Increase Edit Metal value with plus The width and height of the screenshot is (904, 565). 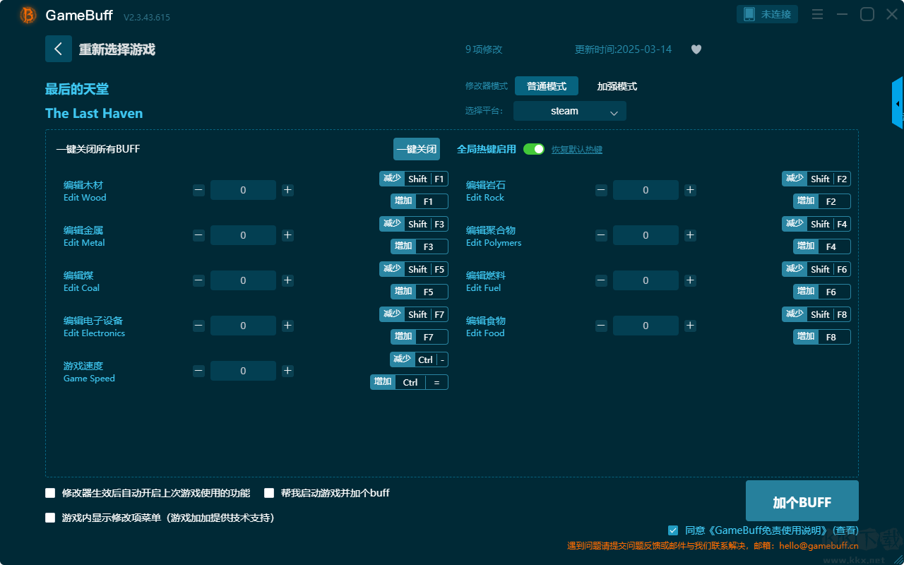pos(287,235)
